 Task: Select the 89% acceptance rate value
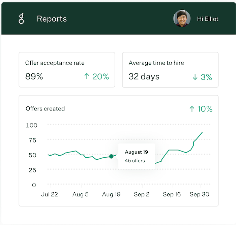34,76
